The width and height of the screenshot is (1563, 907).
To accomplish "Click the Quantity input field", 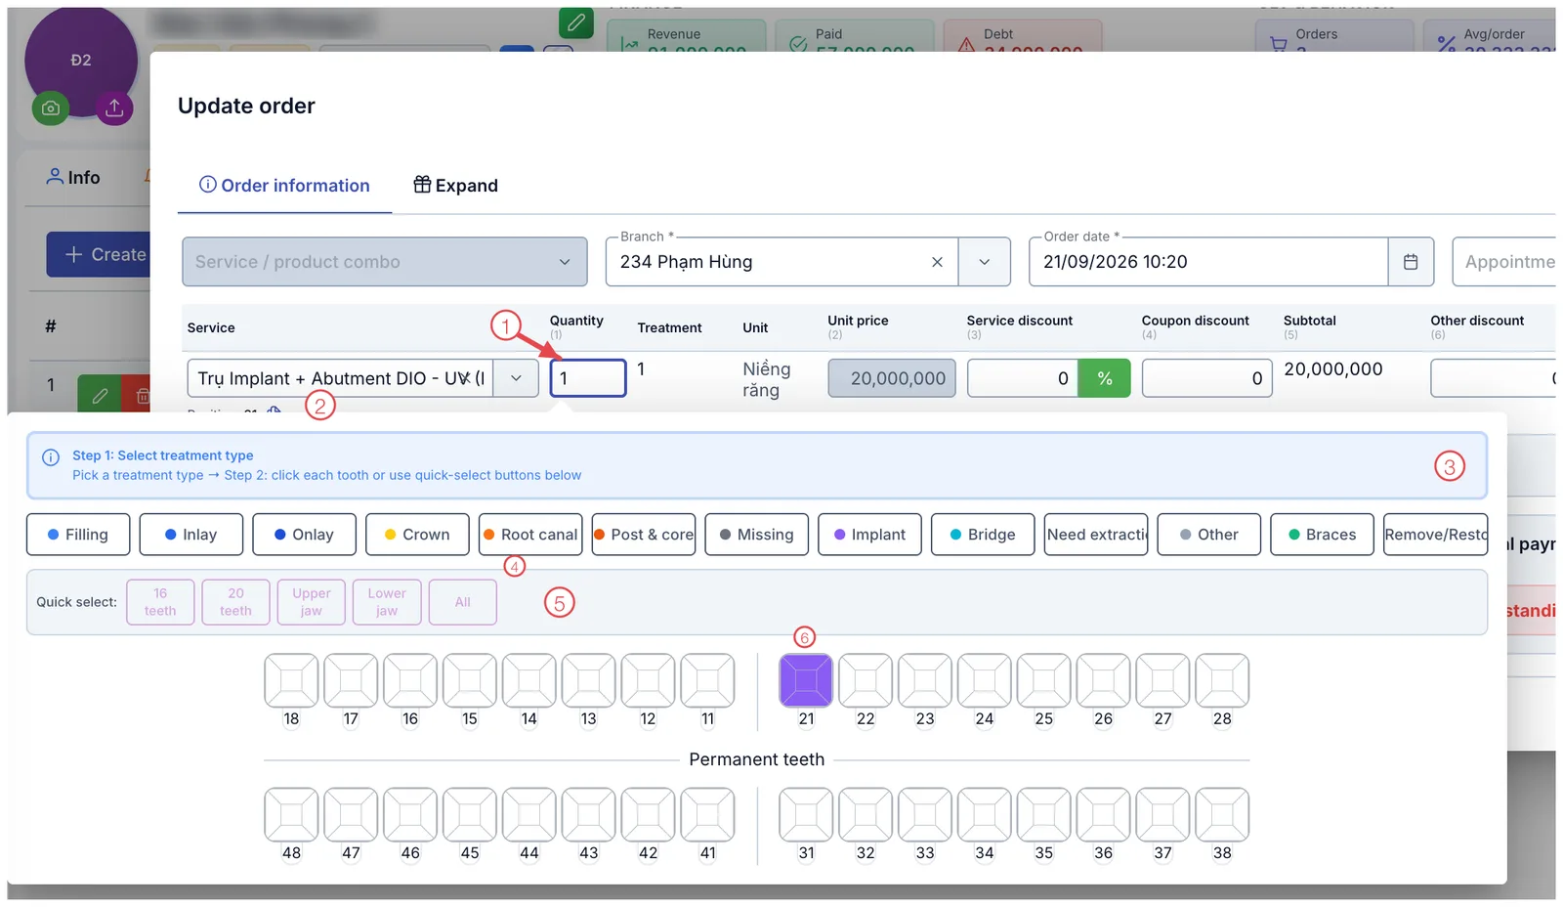I will pos(588,378).
